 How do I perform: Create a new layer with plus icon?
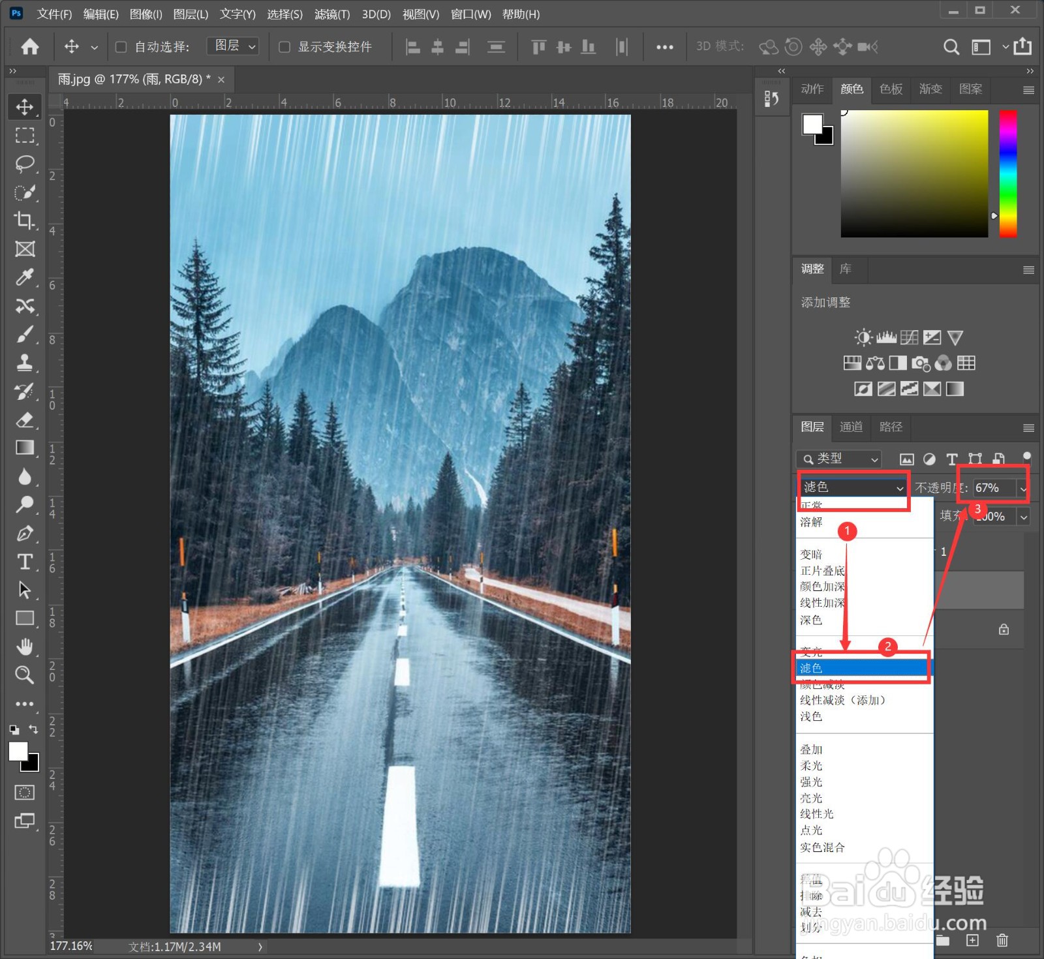(x=972, y=940)
